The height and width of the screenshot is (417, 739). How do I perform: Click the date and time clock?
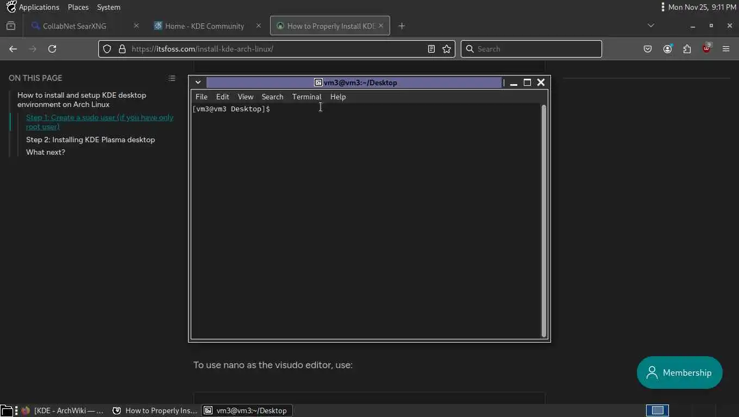(702, 7)
